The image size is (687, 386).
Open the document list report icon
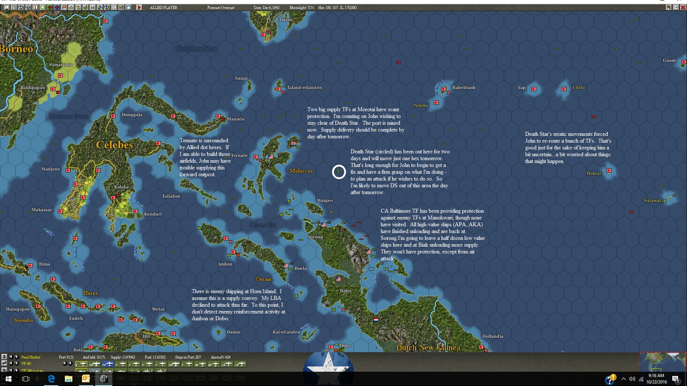[14, 7]
